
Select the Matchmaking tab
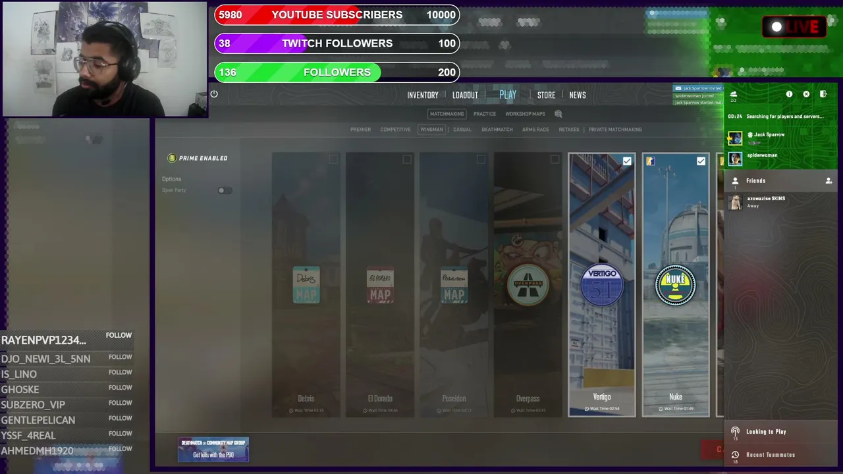(447, 114)
